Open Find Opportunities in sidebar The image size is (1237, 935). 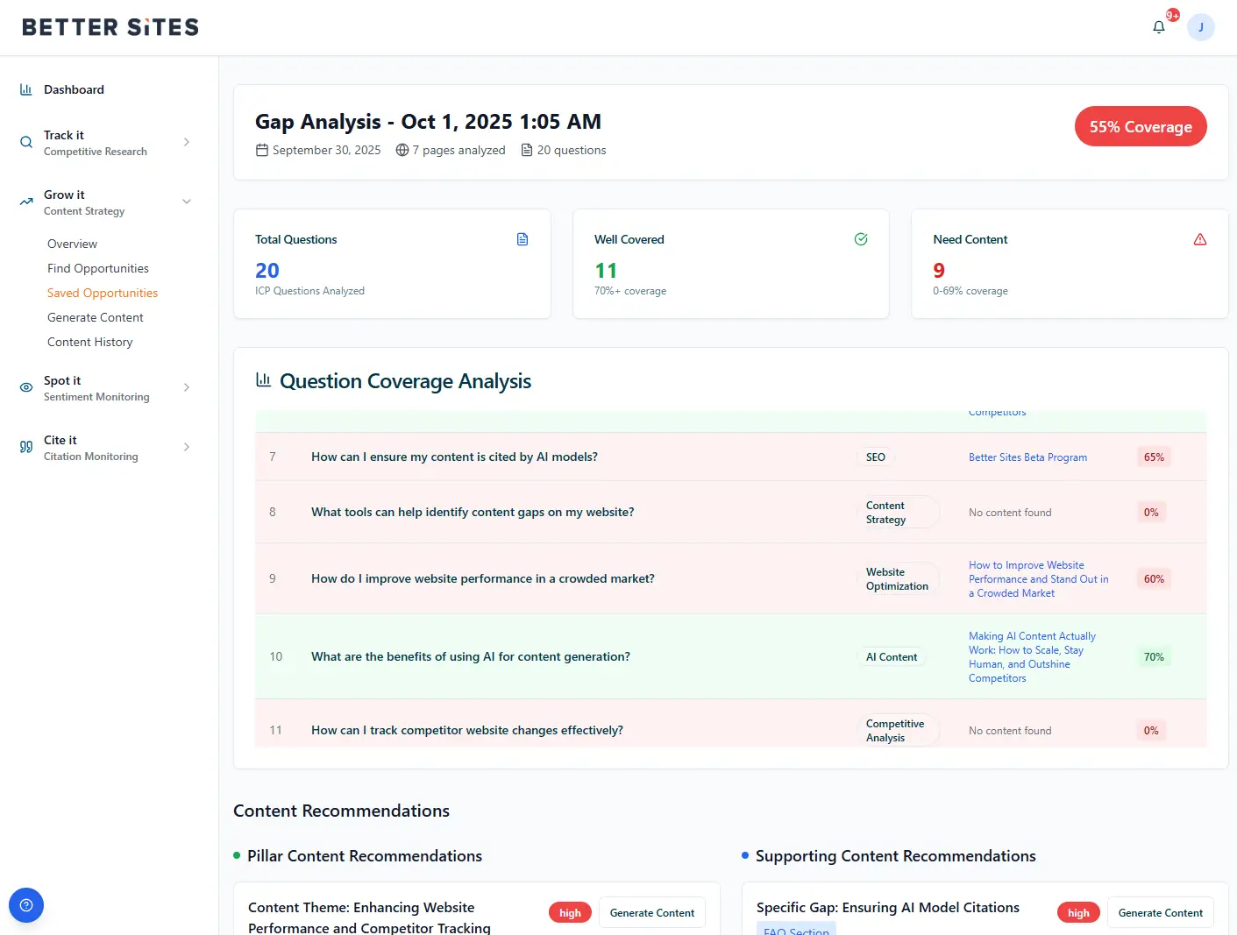(98, 268)
